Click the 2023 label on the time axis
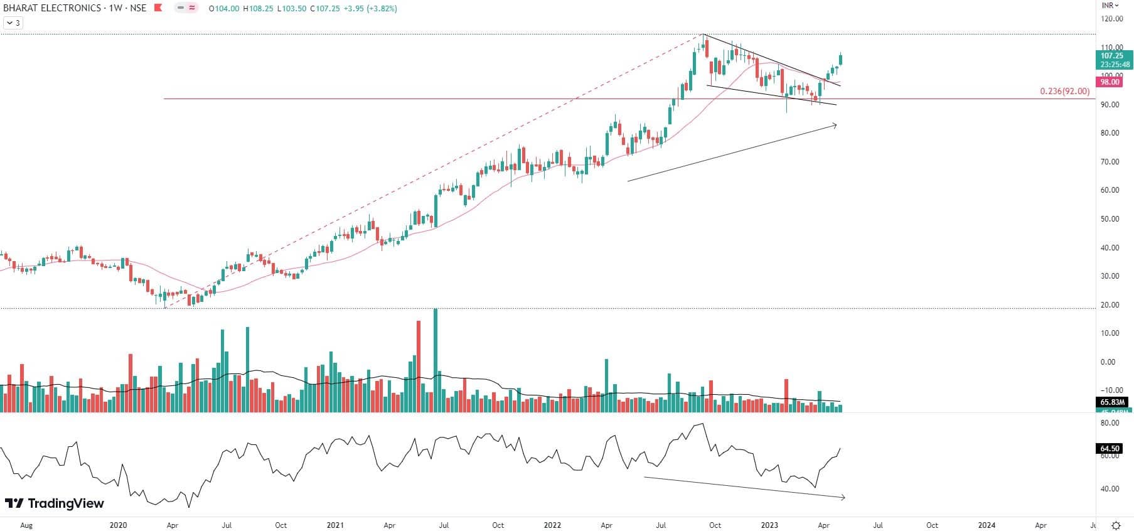 click(x=769, y=525)
